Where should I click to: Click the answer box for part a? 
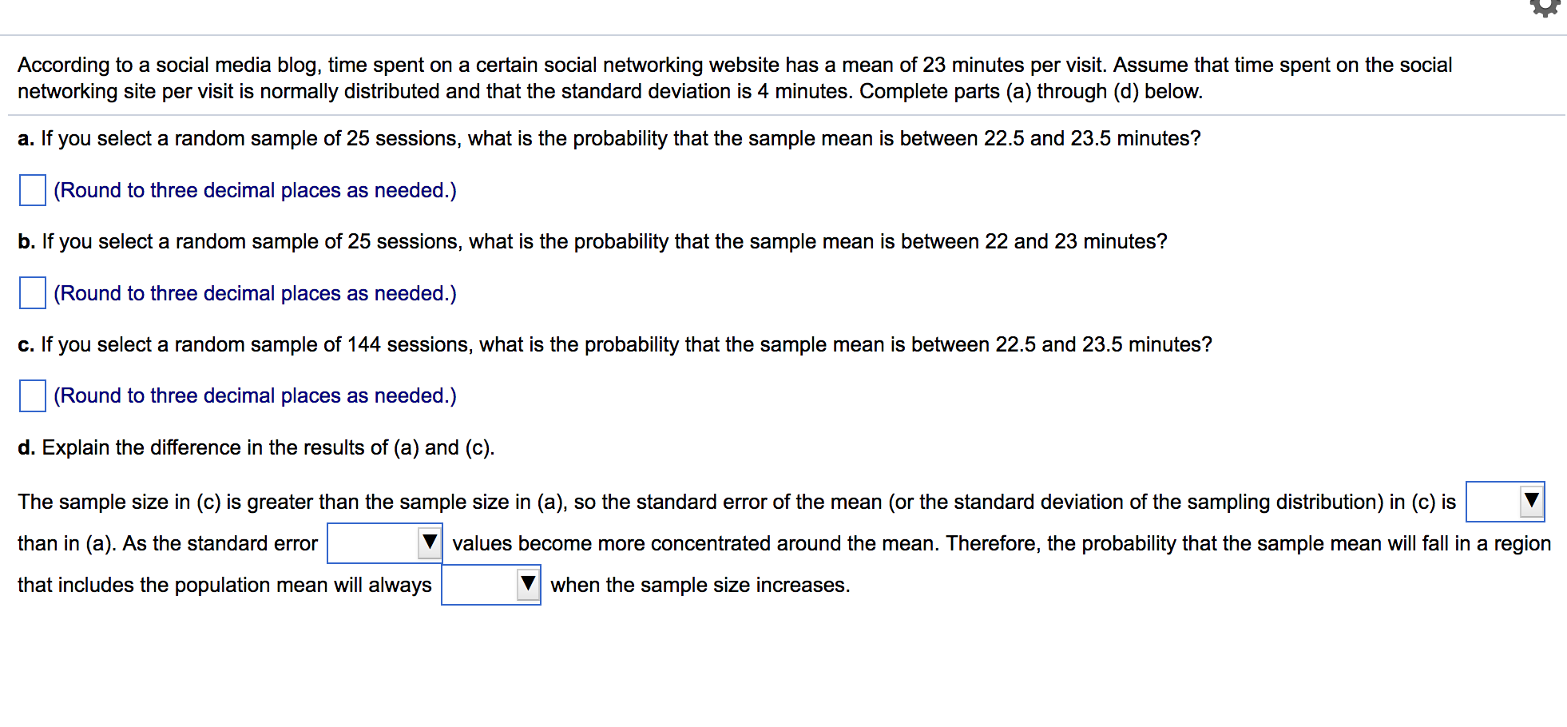click(x=33, y=190)
